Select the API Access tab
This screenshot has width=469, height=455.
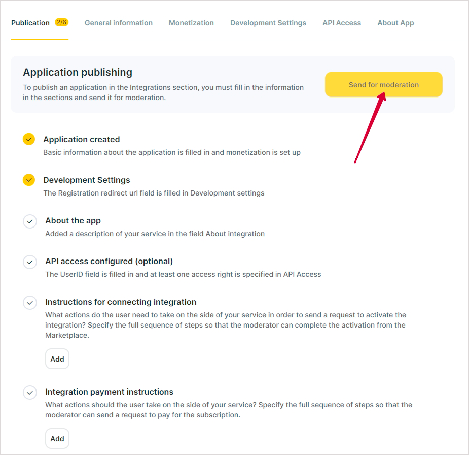[342, 23]
